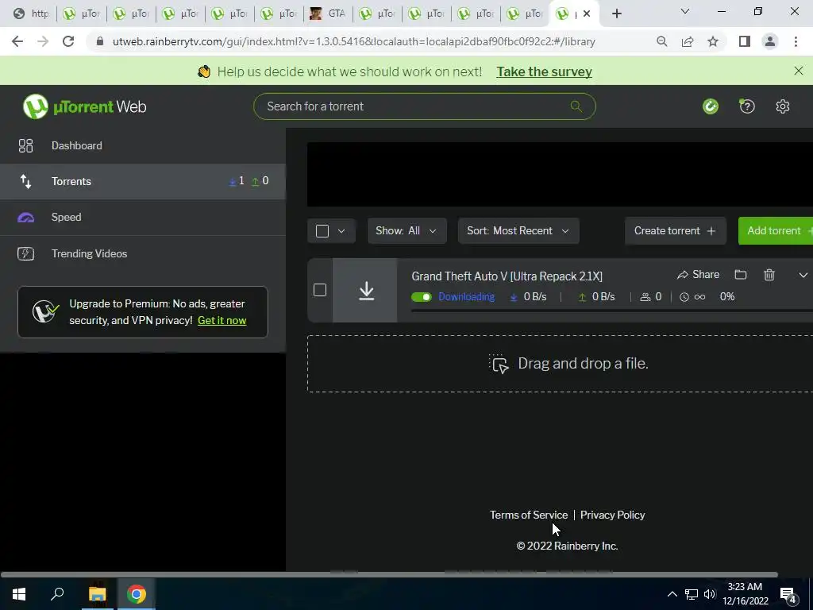Click the Drag and drop a file area
The image size is (813, 610).
pos(560,364)
